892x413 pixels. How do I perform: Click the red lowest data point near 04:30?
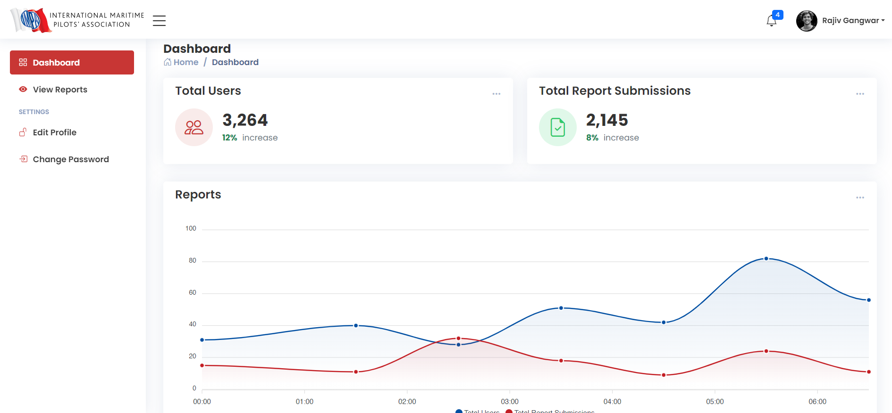point(664,375)
